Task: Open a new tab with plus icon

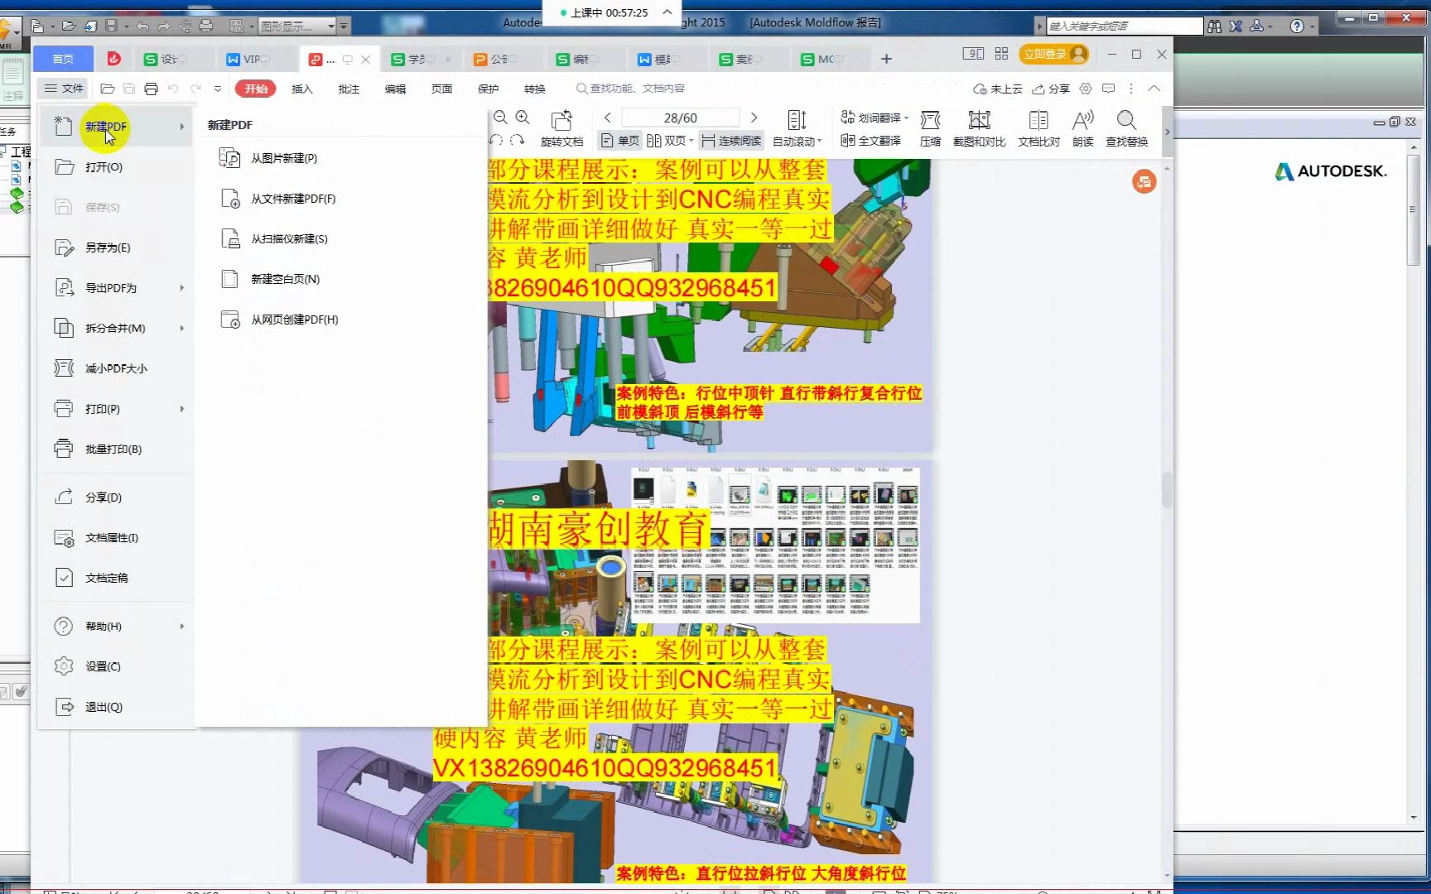Action: 886,59
